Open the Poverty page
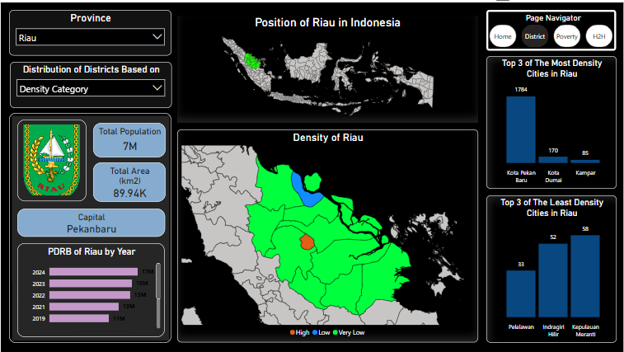This screenshot has height=352, width=624. coord(566,36)
